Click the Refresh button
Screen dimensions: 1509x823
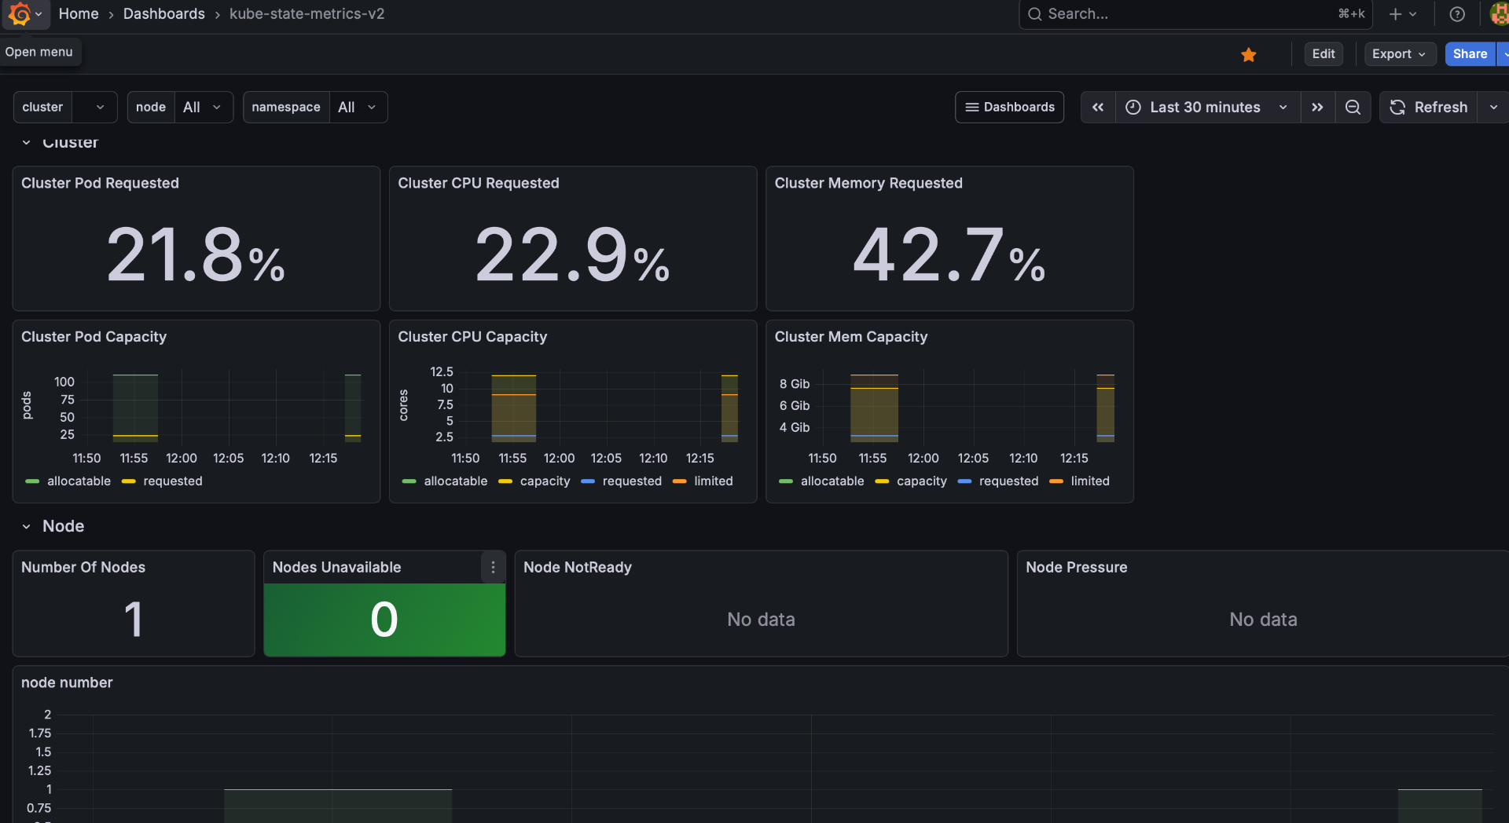[x=1429, y=107]
